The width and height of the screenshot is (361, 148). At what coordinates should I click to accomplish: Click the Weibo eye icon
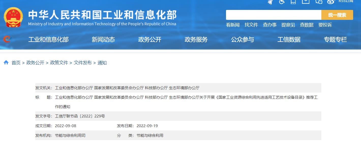click(330, 2)
